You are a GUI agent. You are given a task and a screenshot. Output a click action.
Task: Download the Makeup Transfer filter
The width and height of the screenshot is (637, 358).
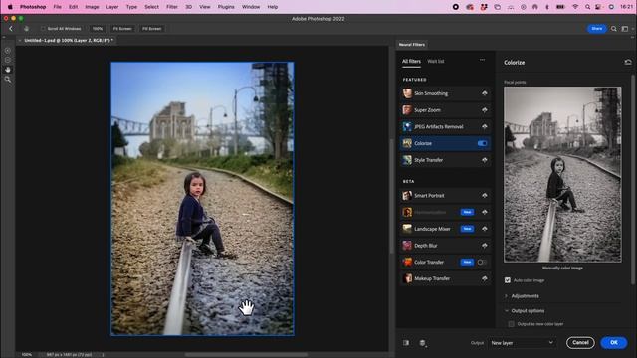[485, 278]
